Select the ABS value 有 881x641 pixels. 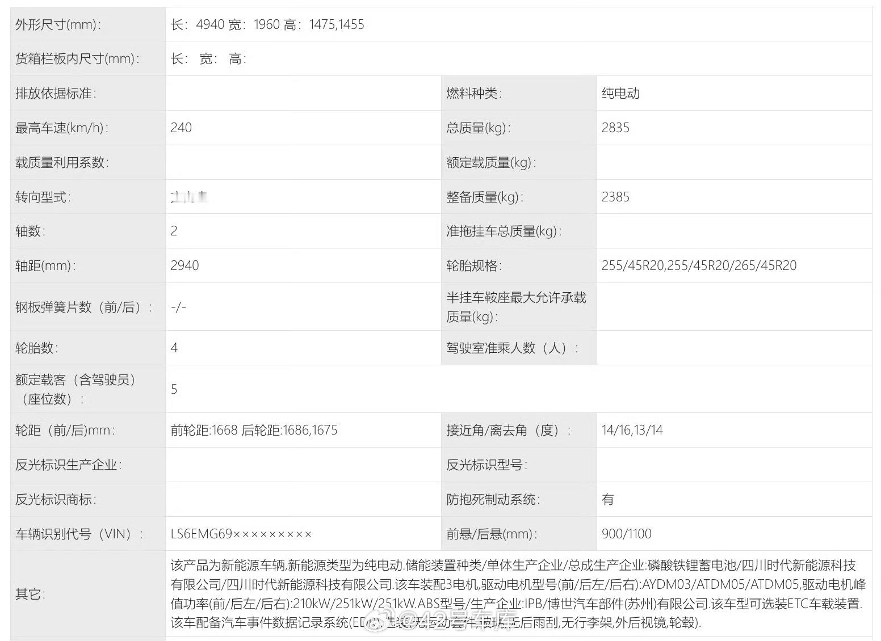(608, 500)
